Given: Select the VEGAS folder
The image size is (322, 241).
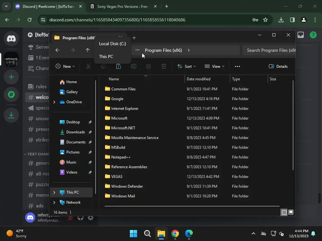Looking at the screenshot, I should click(x=117, y=177).
